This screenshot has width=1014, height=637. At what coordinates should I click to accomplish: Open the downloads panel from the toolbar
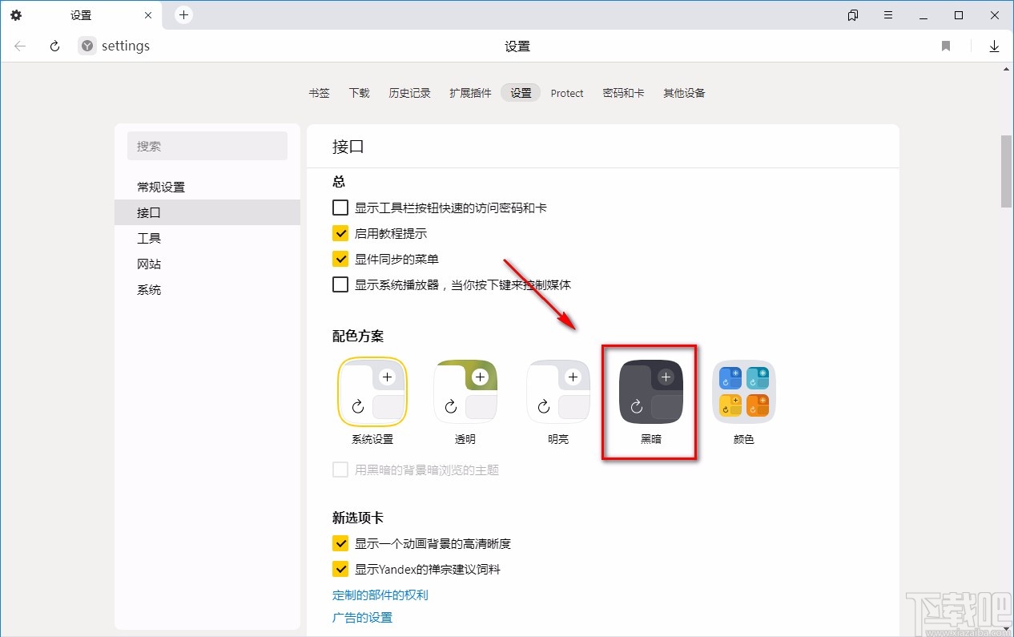coord(994,46)
